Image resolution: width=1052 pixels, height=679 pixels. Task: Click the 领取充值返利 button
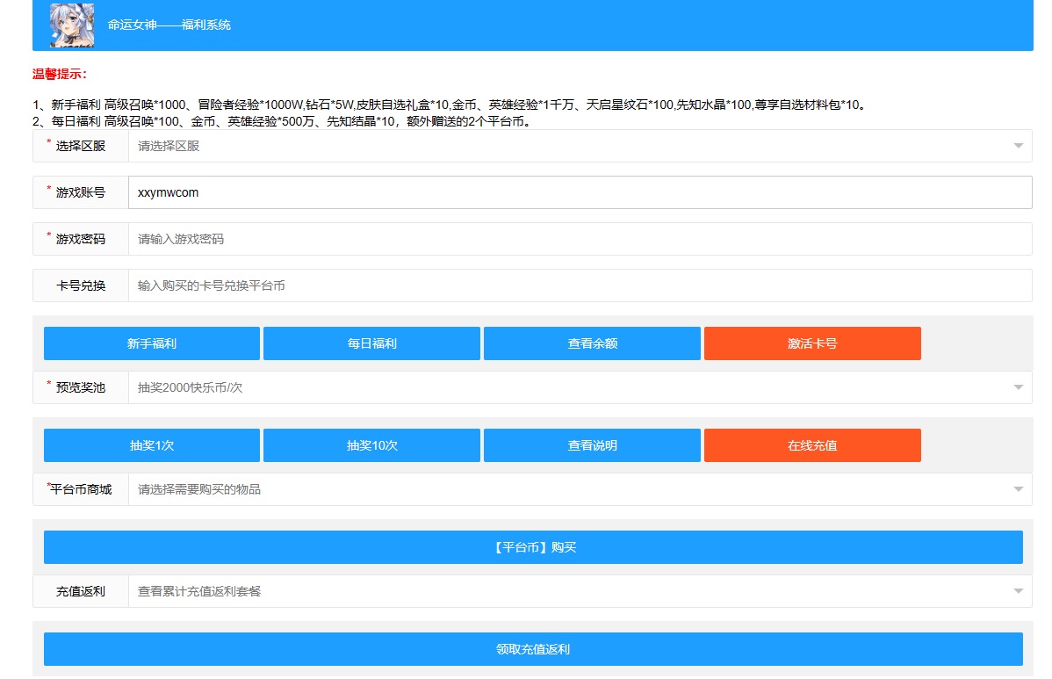533,649
